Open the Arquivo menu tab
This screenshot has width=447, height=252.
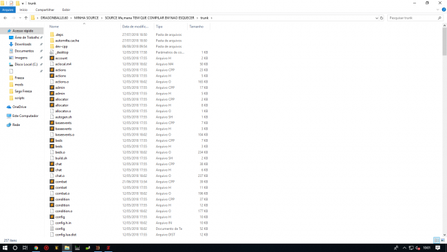click(x=8, y=10)
